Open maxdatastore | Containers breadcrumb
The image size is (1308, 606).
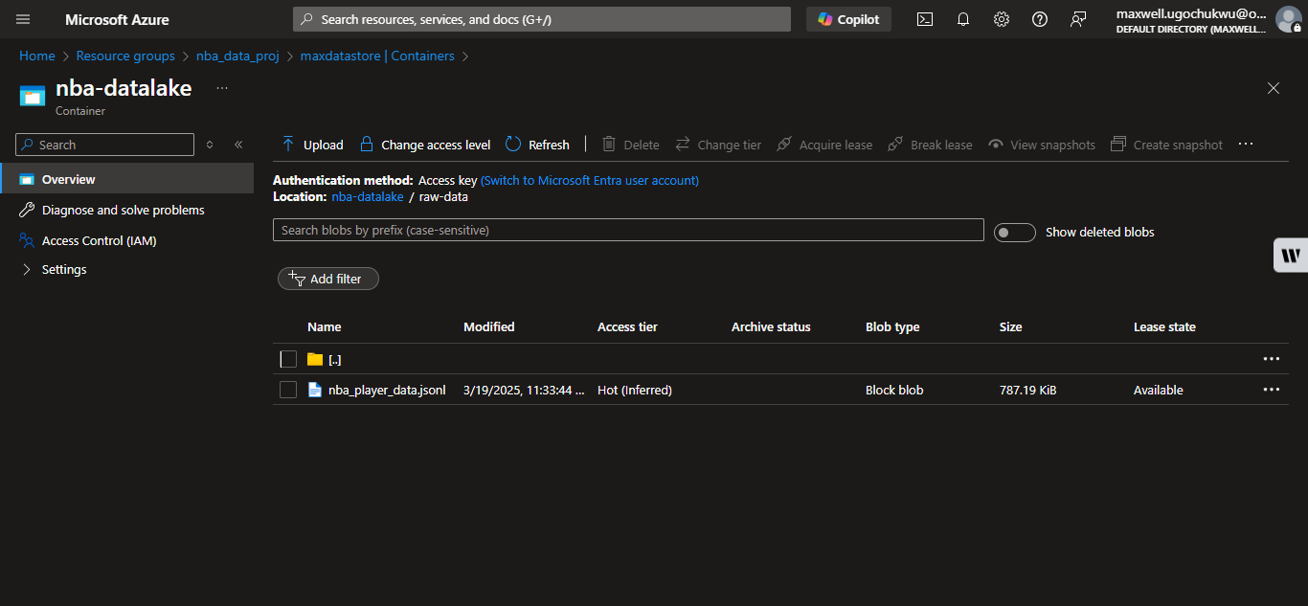pyautogui.click(x=377, y=56)
